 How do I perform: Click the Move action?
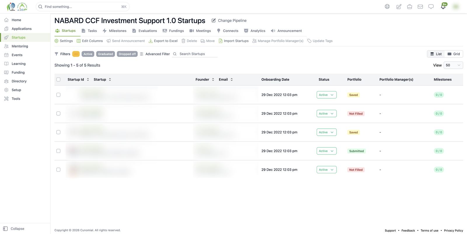pos(208,41)
